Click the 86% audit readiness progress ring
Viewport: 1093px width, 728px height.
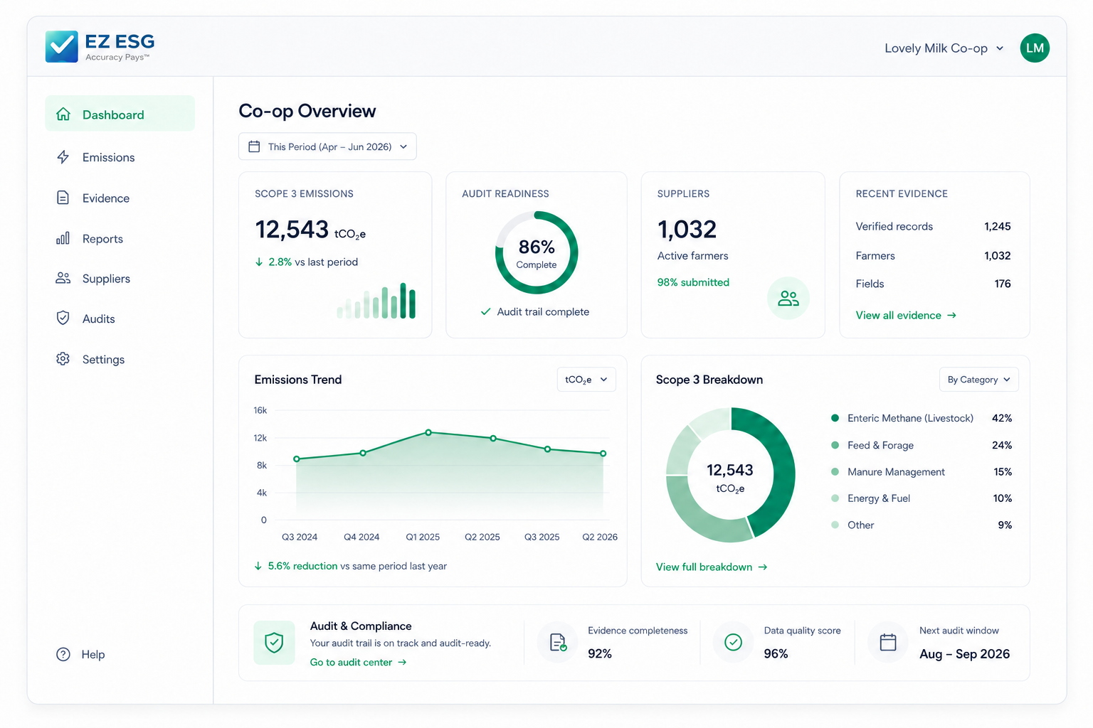(537, 252)
